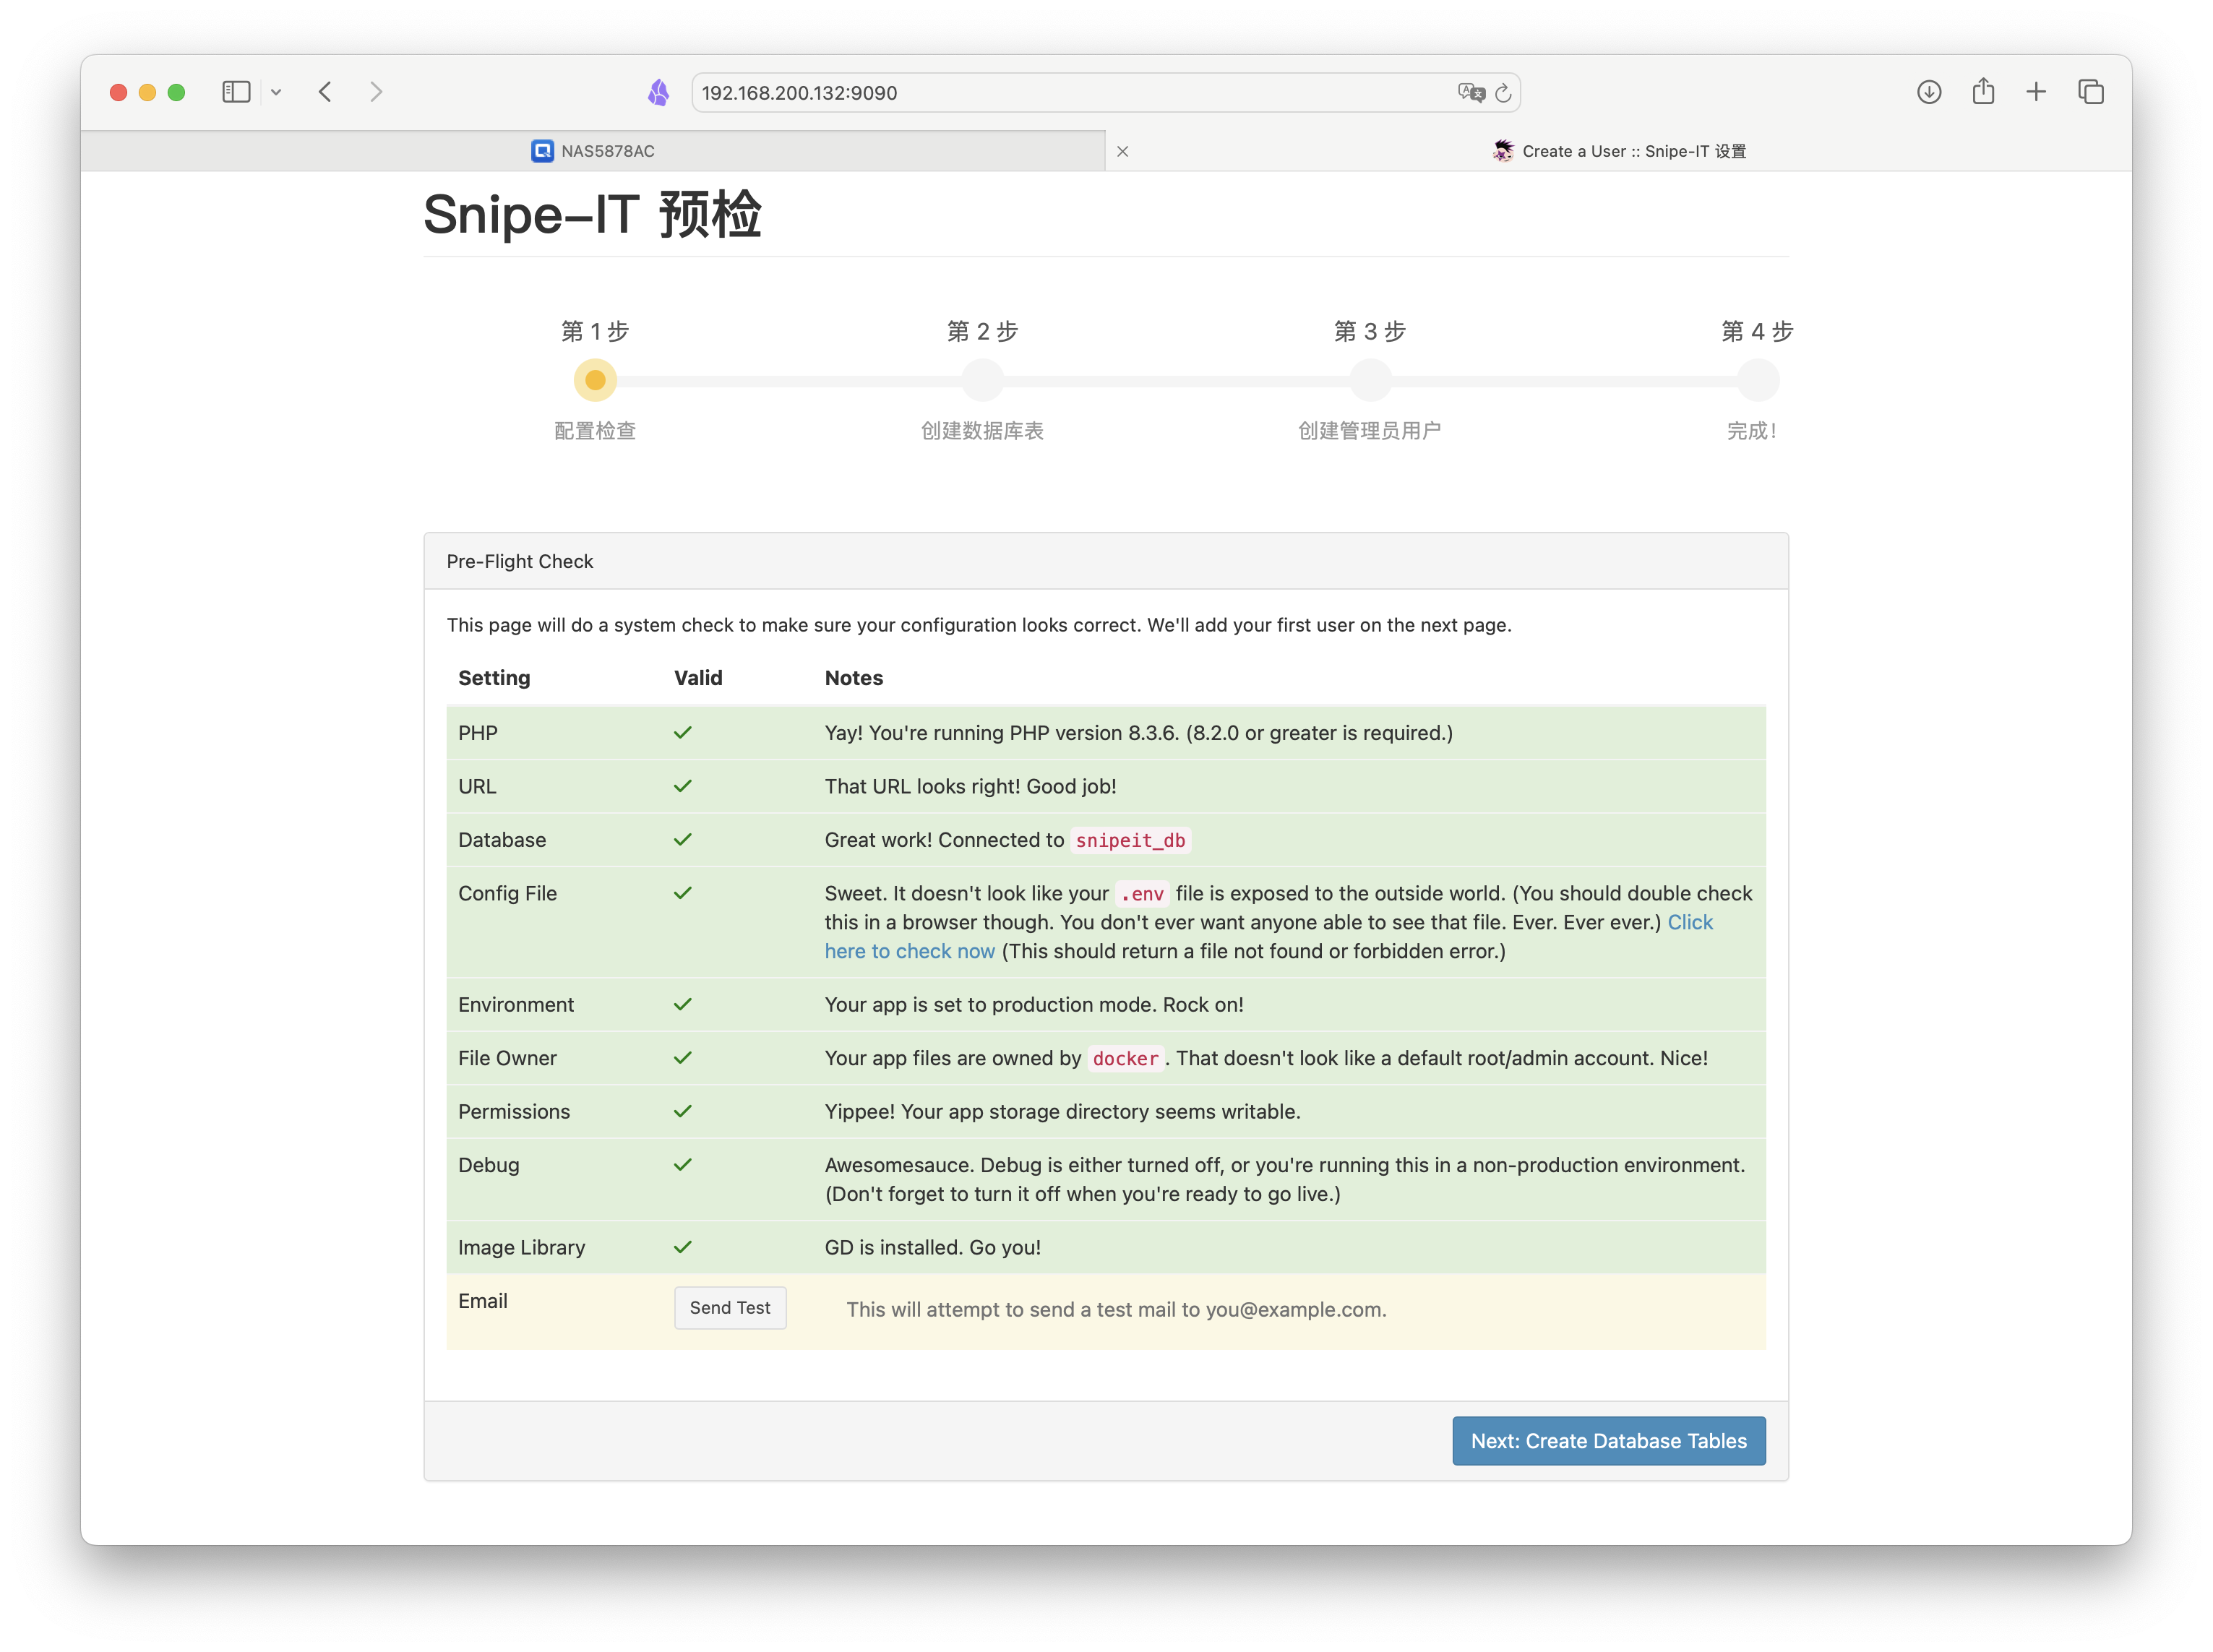Click the Debug row green checkmark
Image resolution: width=2213 pixels, height=1652 pixels.
(682, 1165)
